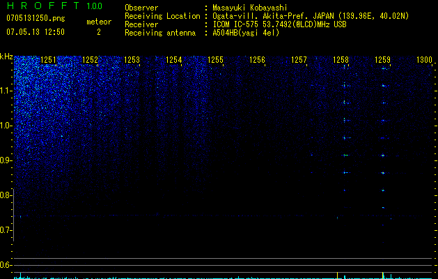Click the 1257 time axis label
This screenshot has height=279, width=438.
tap(299, 60)
